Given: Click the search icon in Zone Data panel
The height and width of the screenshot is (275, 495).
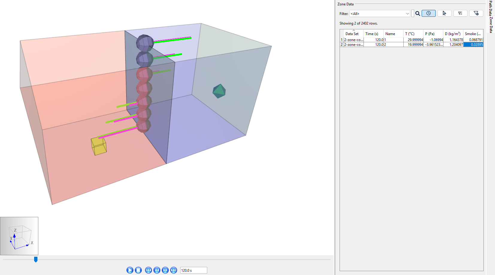Looking at the screenshot, I should point(418,13).
